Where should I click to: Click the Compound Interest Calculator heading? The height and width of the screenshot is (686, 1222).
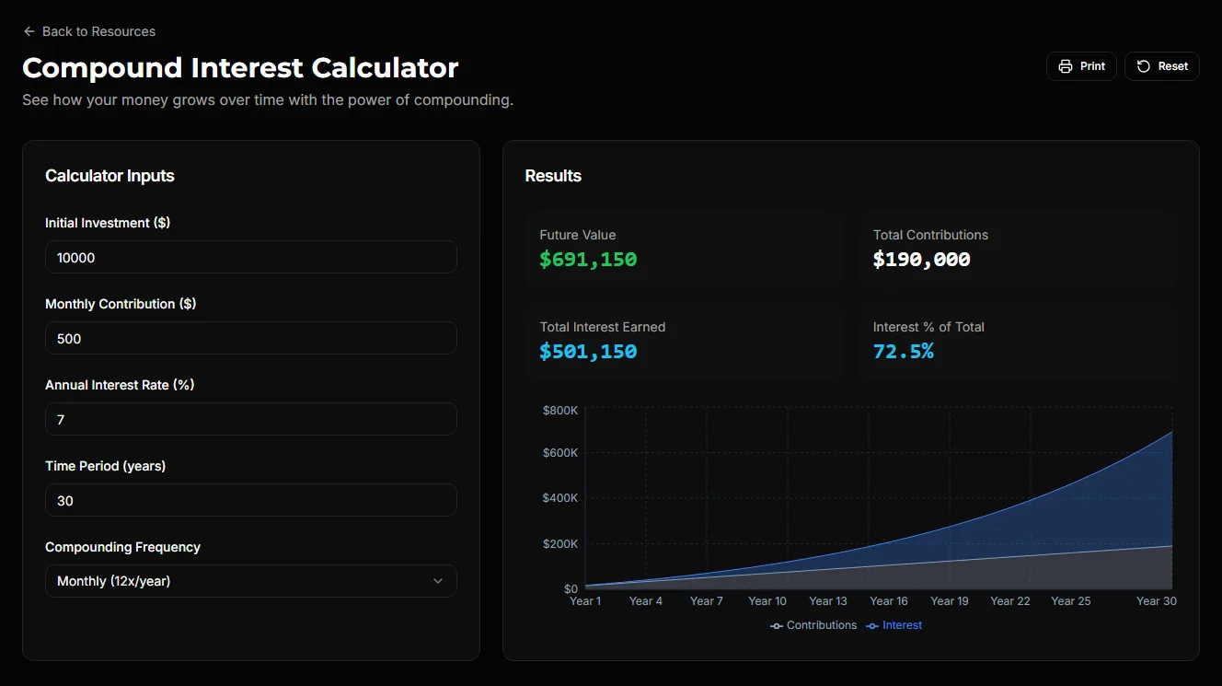(x=240, y=67)
